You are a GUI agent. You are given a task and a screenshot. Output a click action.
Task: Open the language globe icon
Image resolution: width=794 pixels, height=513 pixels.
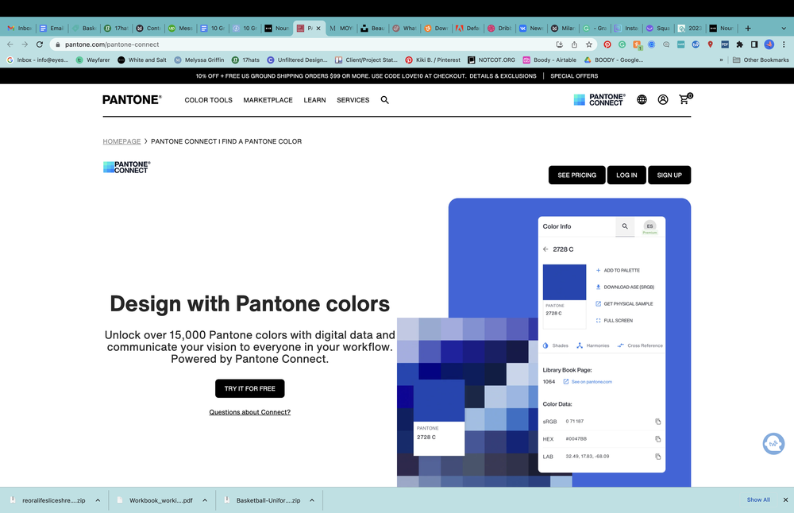[642, 100]
